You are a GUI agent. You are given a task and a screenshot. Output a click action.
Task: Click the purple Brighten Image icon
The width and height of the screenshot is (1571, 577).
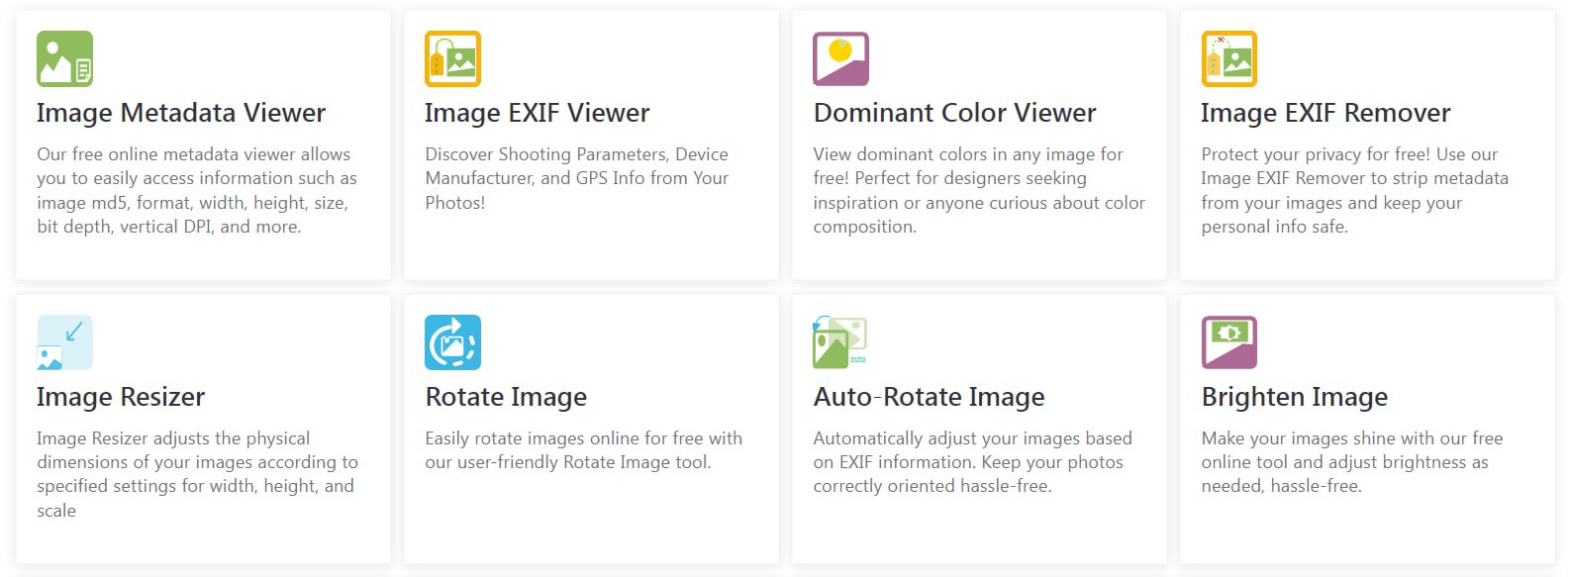(1228, 342)
